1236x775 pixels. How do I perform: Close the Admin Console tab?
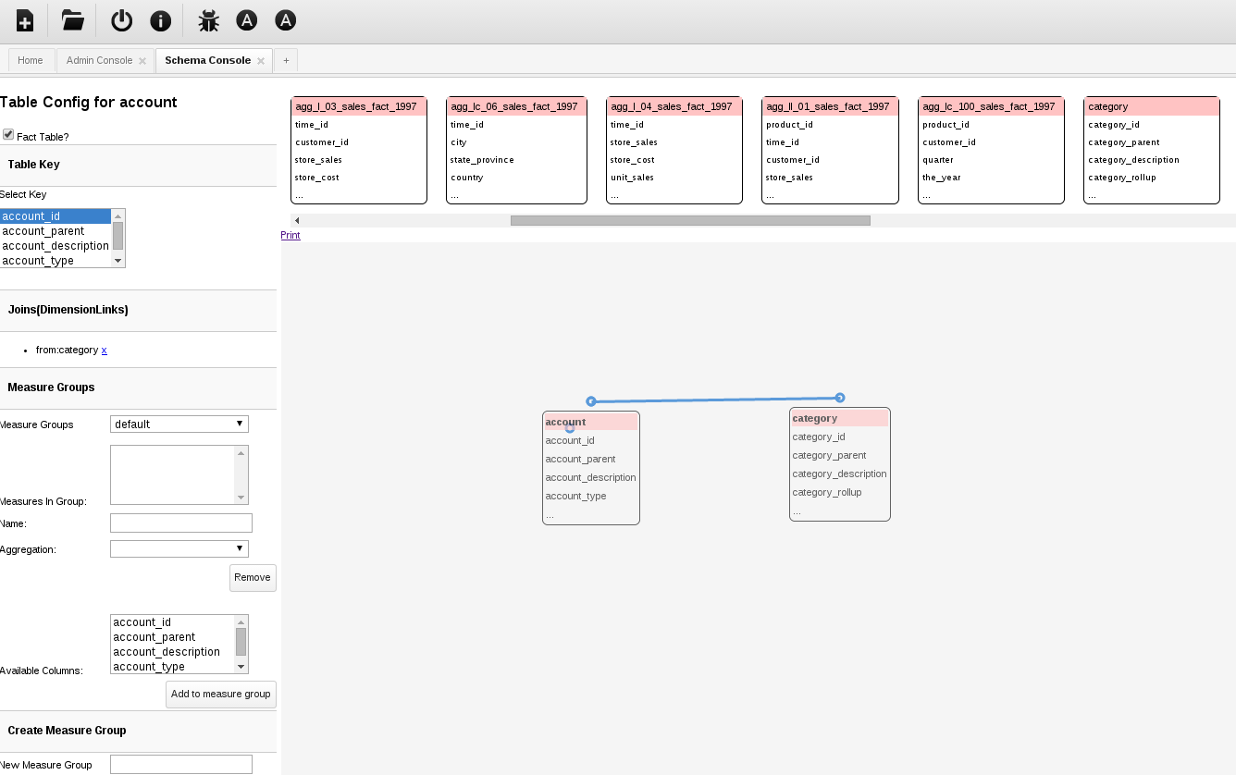[x=142, y=61]
